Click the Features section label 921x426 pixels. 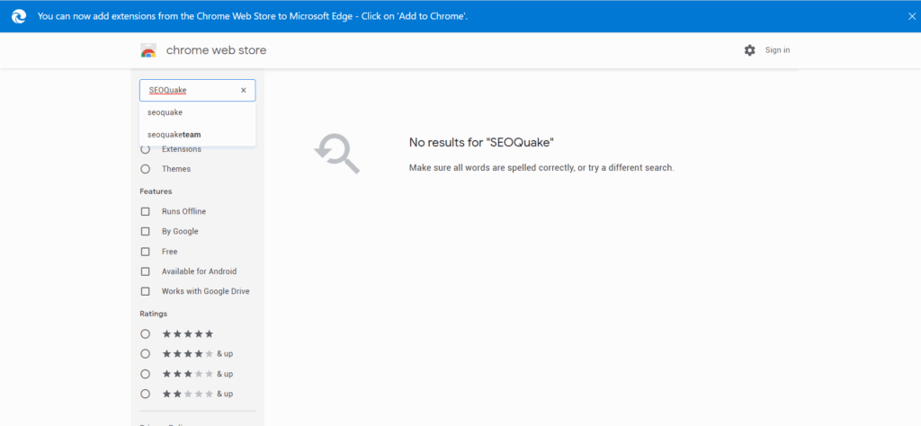tap(156, 191)
